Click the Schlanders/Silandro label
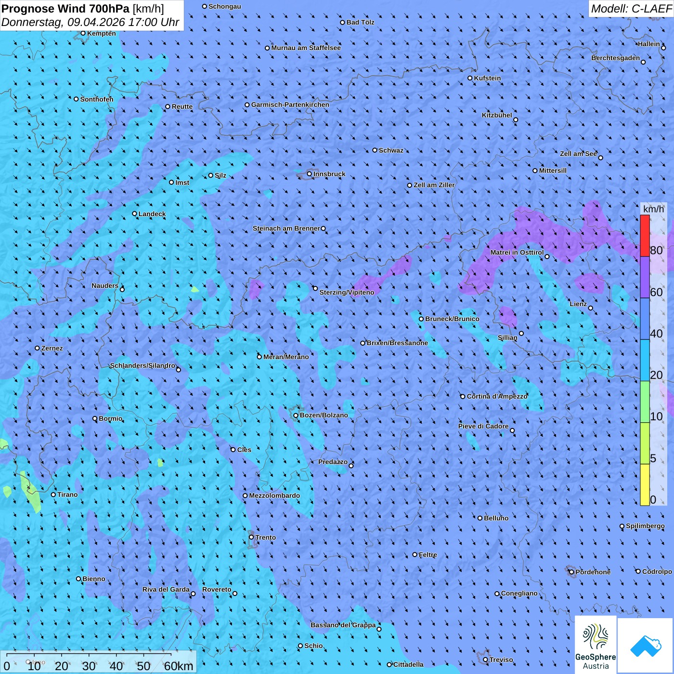The height and width of the screenshot is (674, 674). click(x=143, y=365)
